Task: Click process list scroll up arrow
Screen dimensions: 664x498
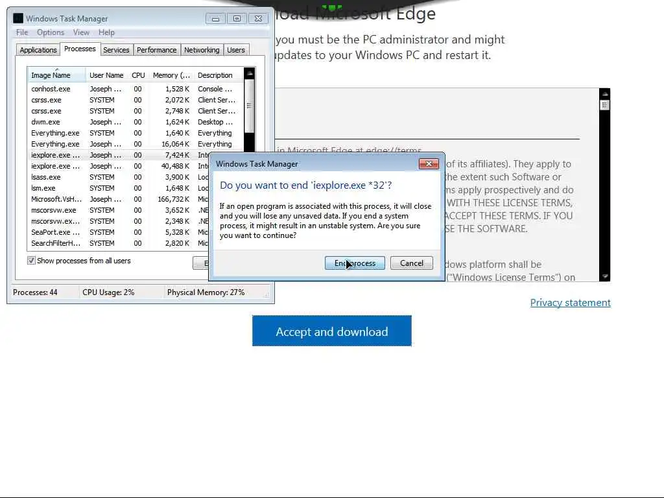Action: click(250, 73)
